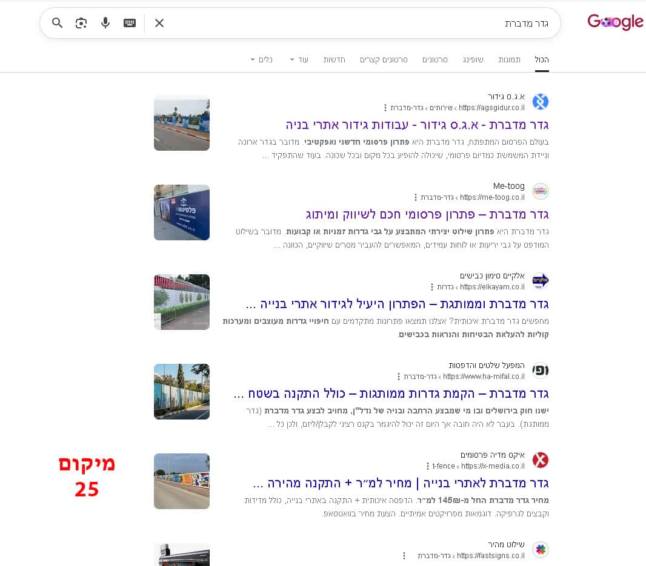646x566 pixels.
Task: Open more options for agsgidur.co.il result
Action: 385,108
